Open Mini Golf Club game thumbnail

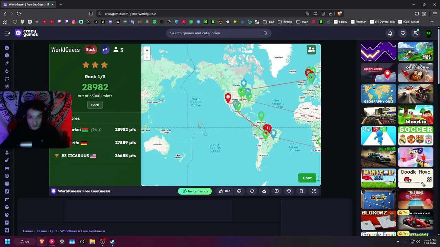(379, 178)
